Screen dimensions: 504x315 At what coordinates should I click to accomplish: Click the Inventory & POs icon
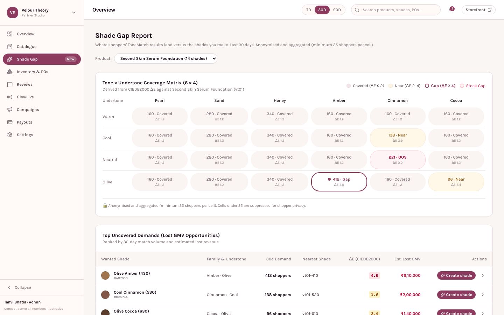tap(10, 72)
